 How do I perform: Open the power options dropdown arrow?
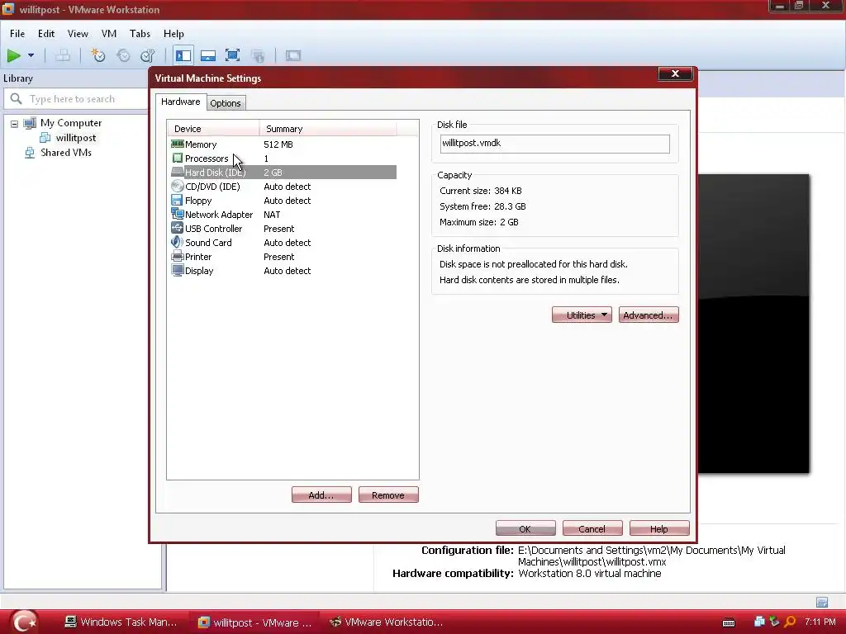(31, 55)
